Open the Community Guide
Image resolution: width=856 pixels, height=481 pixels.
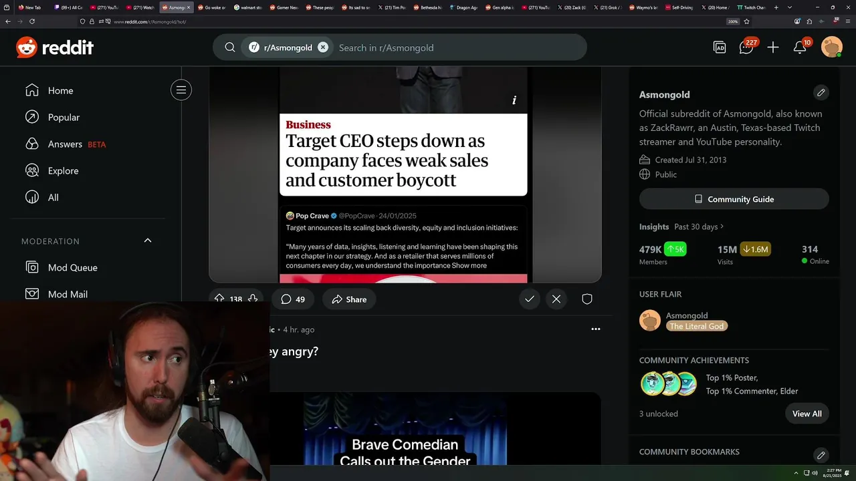click(734, 199)
